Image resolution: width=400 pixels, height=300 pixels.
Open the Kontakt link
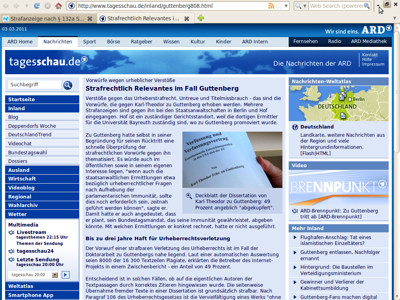[x=370, y=55]
